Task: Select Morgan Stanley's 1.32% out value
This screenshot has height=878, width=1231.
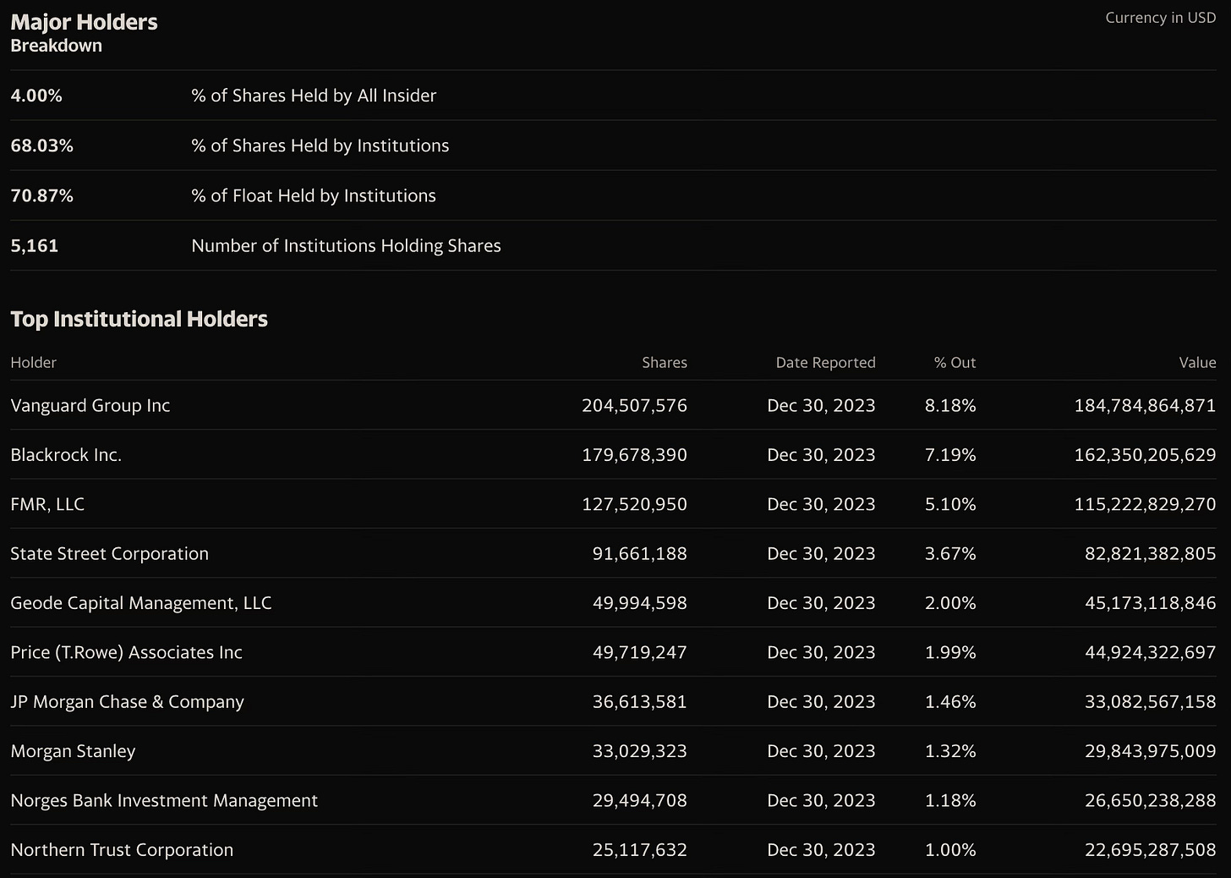Action: click(950, 751)
